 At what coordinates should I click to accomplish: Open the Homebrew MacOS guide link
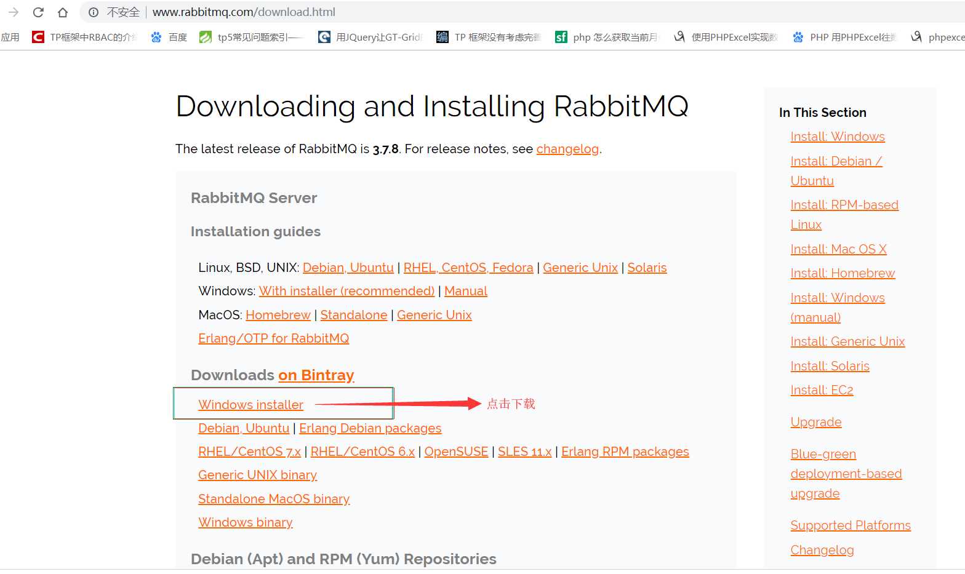point(278,315)
